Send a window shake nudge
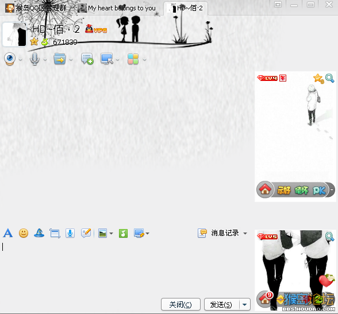This screenshot has height=314, width=338. pos(55,233)
